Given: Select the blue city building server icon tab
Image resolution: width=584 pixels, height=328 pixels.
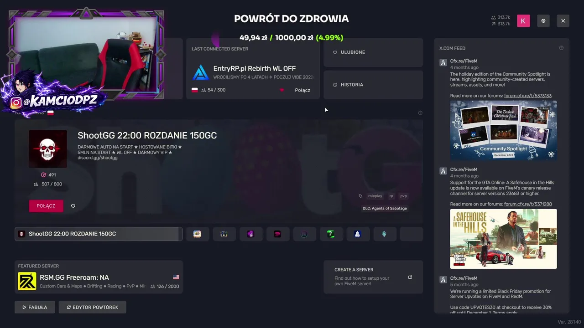Looking at the screenshot, I should click(358, 234).
